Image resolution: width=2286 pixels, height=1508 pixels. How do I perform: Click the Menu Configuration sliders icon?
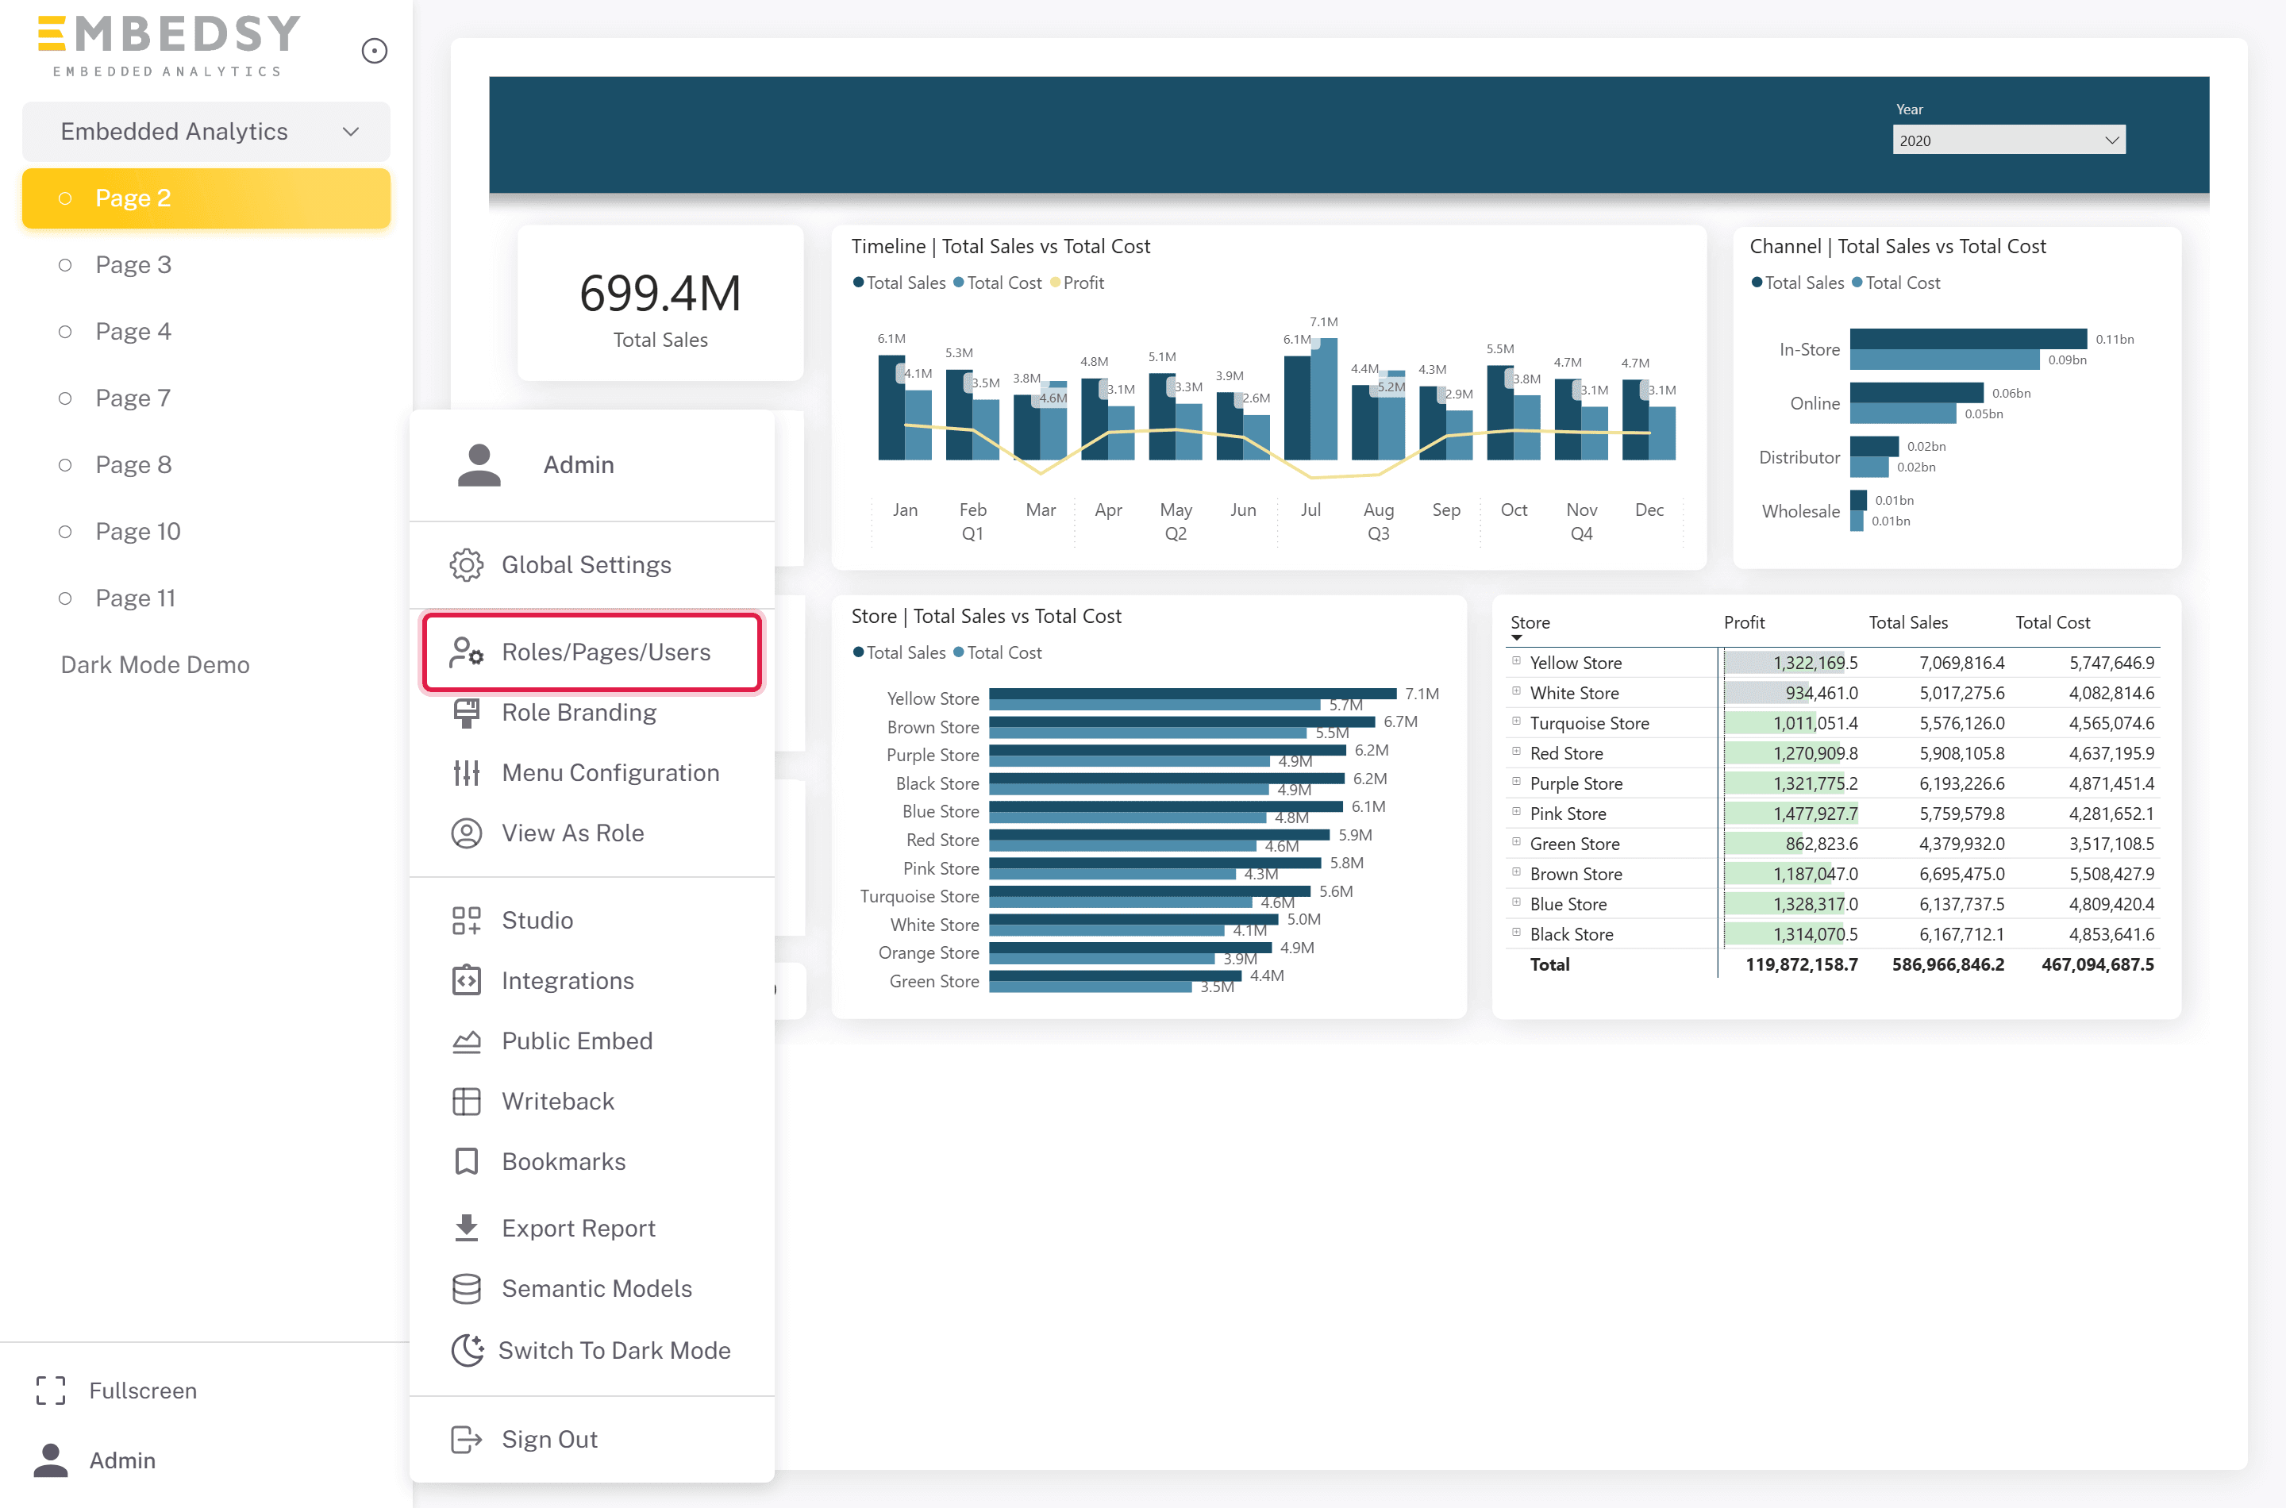(467, 773)
